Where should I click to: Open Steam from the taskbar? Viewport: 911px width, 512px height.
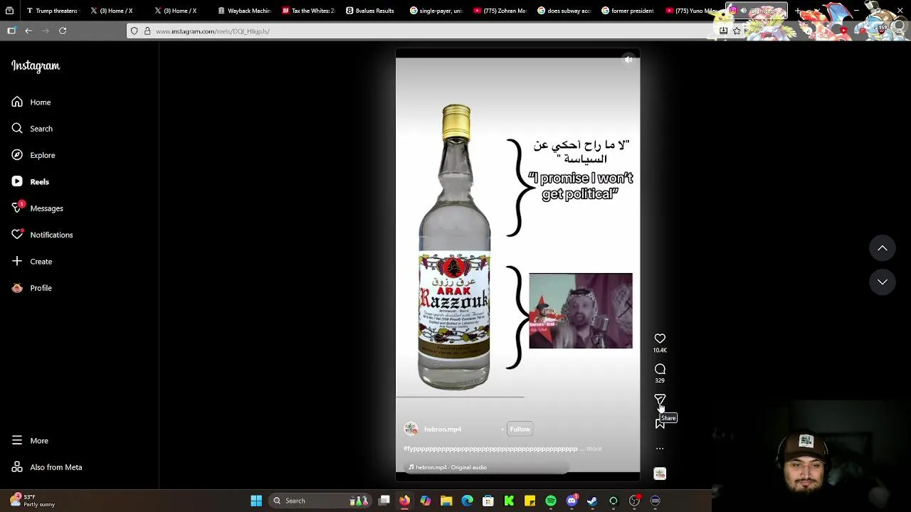[592, 501]
